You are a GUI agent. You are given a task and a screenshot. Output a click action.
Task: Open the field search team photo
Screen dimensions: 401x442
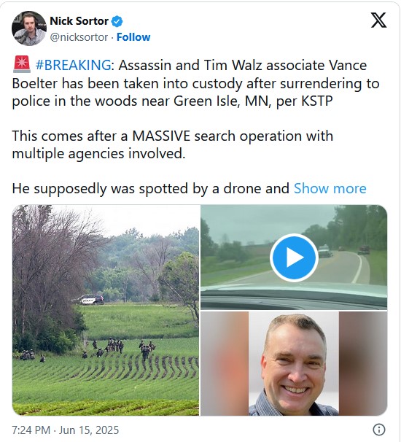tap(106, 310)
